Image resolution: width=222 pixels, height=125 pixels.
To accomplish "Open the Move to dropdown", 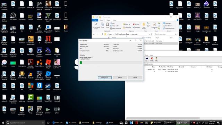I will 127,24.
